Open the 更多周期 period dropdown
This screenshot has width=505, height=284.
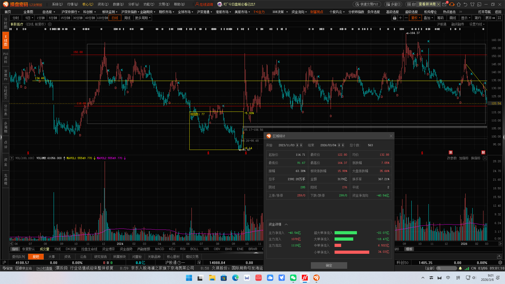[x=143, y=18]
